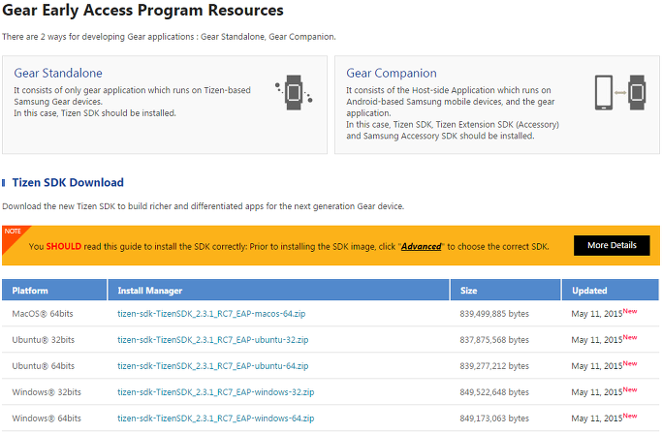Screen dimensions: 662x434
Task: Click the 837,875,568 bytes size value
Action: (494, 340)
